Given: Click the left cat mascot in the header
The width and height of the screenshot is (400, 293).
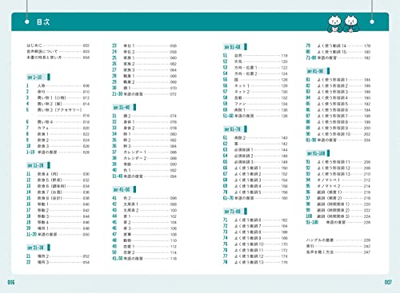Looking at the screenshot, I should pos(334,24).
